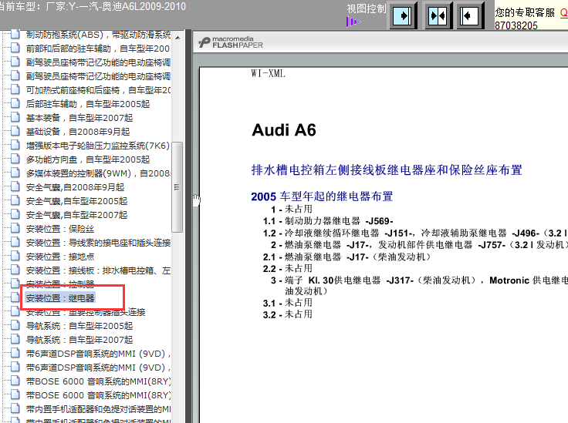Image resolution: width=568 pixels, height=423 pixels.
Task: Select 安装位置：接地点
Action: (x=59, y=257)
